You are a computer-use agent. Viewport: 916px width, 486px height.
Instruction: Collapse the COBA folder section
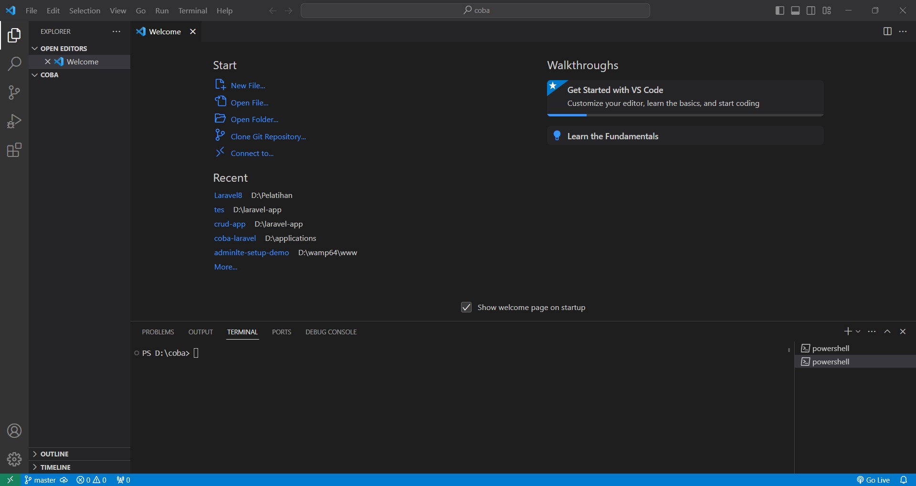click(35, 75)
